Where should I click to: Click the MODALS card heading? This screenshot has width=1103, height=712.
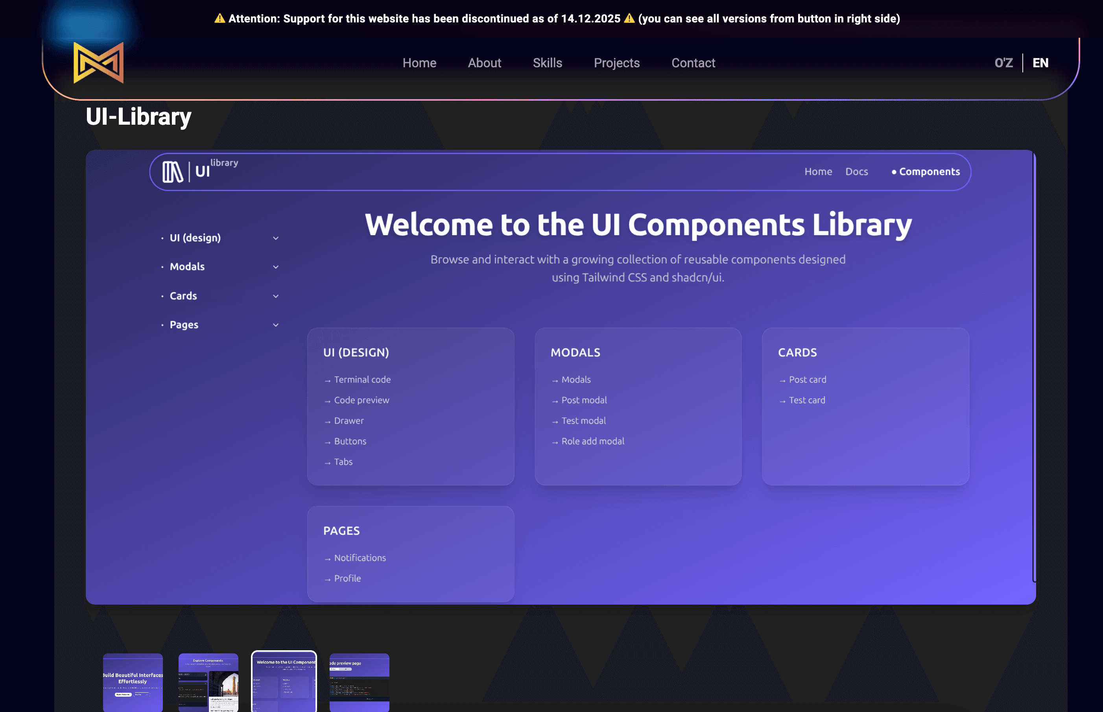click(x=575, y=353)
